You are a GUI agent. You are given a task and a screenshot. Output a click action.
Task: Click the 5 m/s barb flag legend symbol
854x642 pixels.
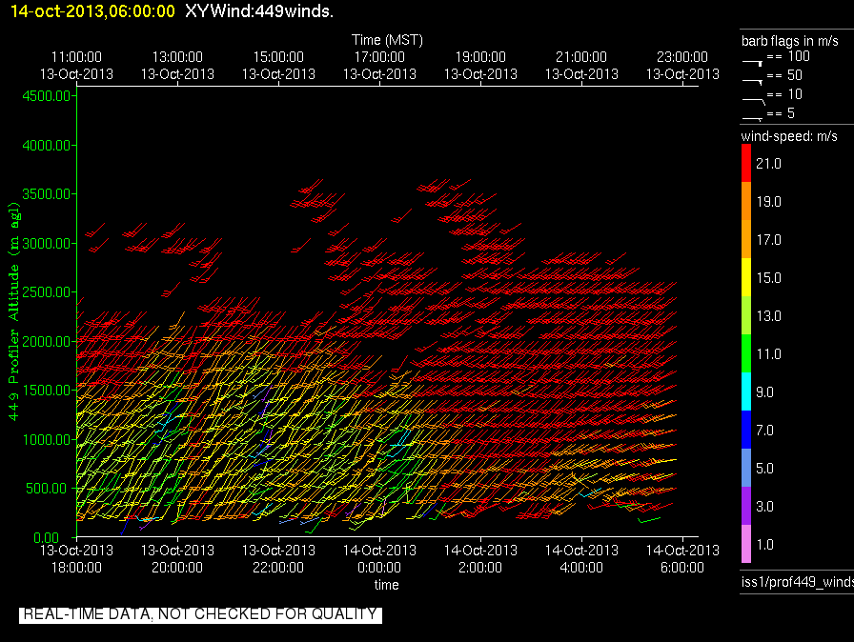752,118
